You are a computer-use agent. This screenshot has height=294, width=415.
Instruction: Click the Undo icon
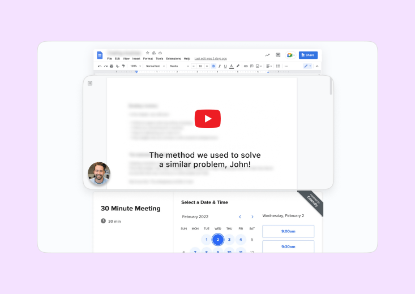[100, 66]
